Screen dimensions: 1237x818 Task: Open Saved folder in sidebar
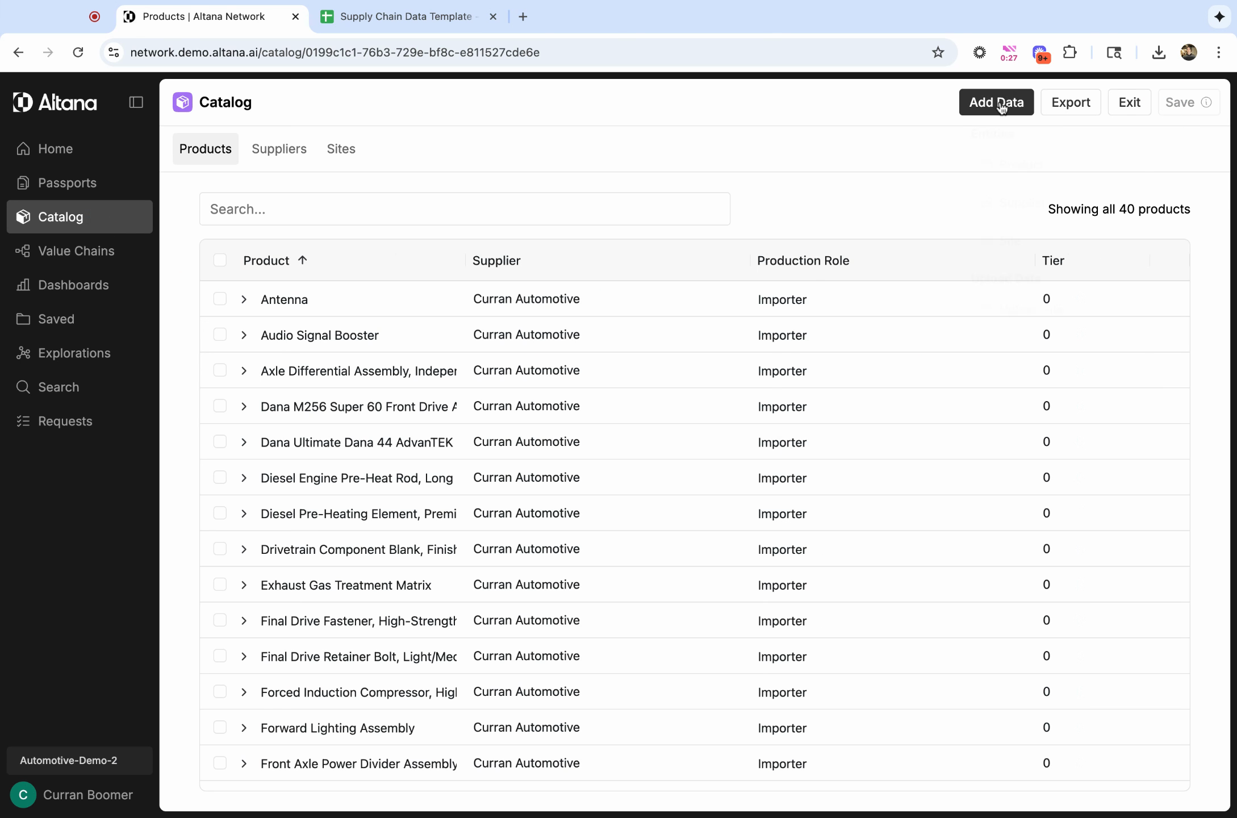pyautogui.click(x=56, y=319)
